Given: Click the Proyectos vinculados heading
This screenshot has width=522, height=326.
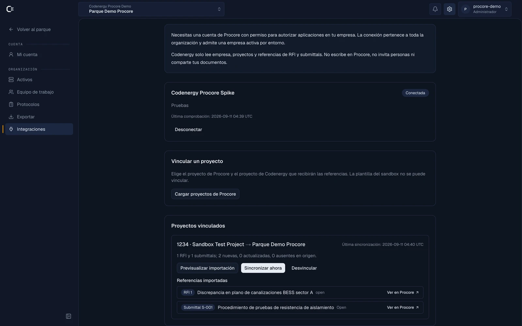Looking at the screenshot, I should click(198, 226).
